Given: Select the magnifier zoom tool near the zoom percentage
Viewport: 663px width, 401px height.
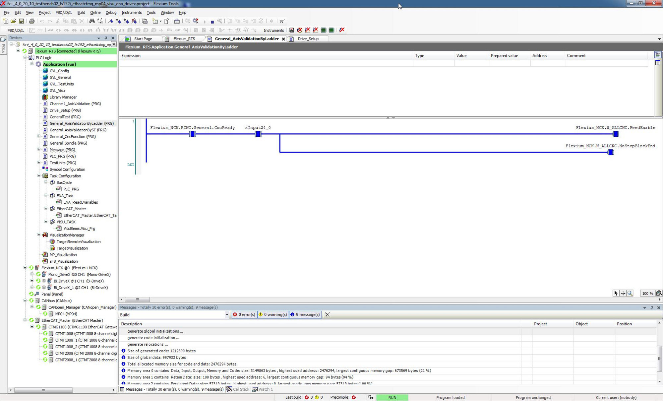Looking at the screenshot, I should 630,293.
